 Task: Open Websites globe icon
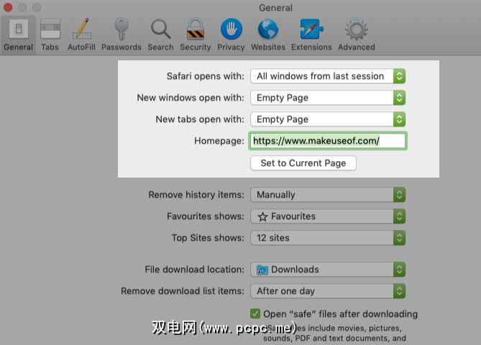pyautogui.click(x=268, y=29)
